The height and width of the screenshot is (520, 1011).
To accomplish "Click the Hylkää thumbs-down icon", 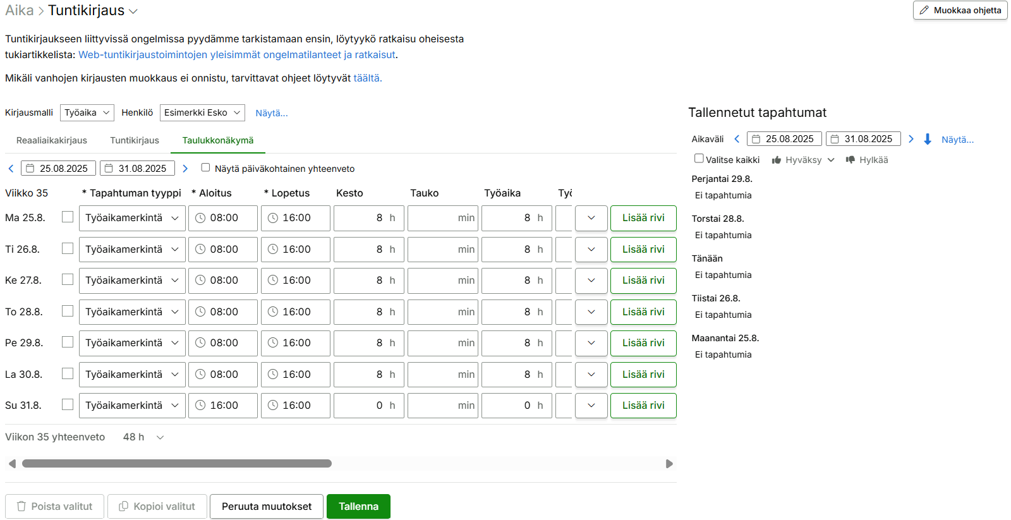I will (851, 160).
